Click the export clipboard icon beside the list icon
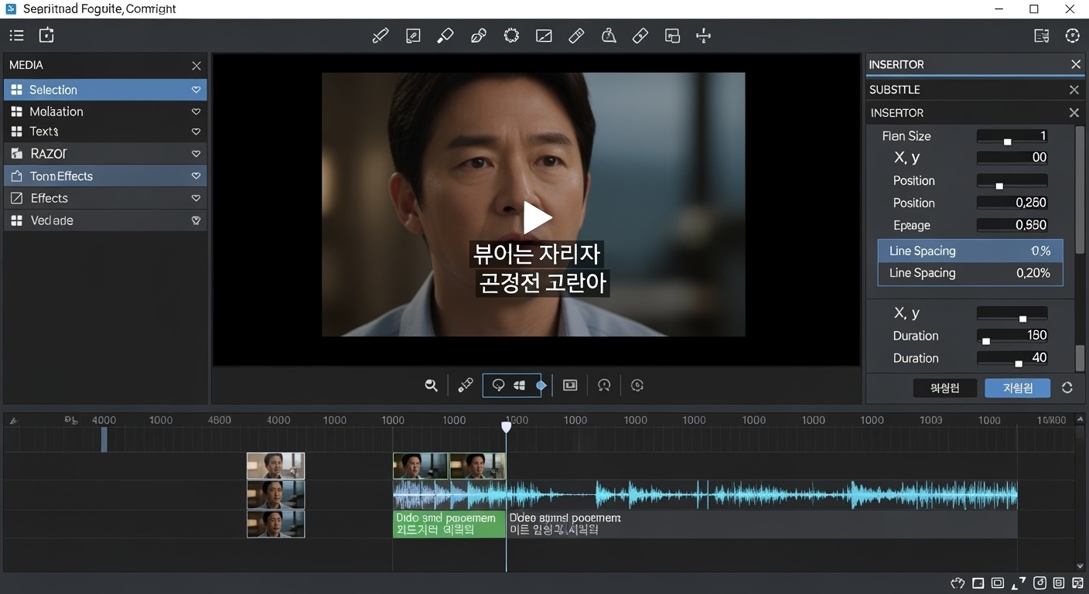Image resolution: width=1089 pixels, height=594 pixels. tap(46, 36)
